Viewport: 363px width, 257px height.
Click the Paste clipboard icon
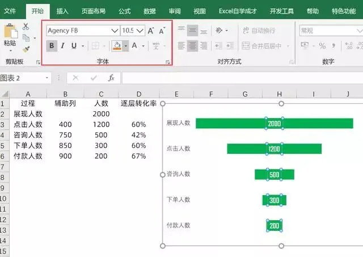coord(11,31)
